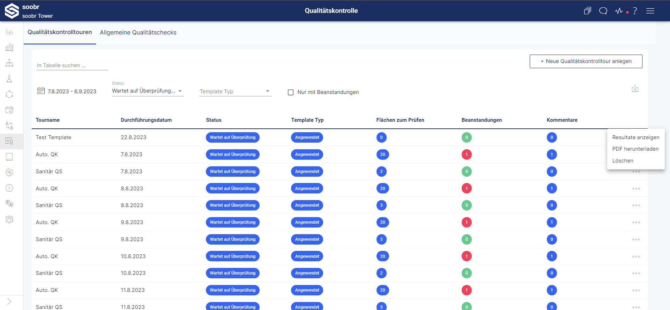
Task: Click the table download export icon
Action: tap(635, 89)
